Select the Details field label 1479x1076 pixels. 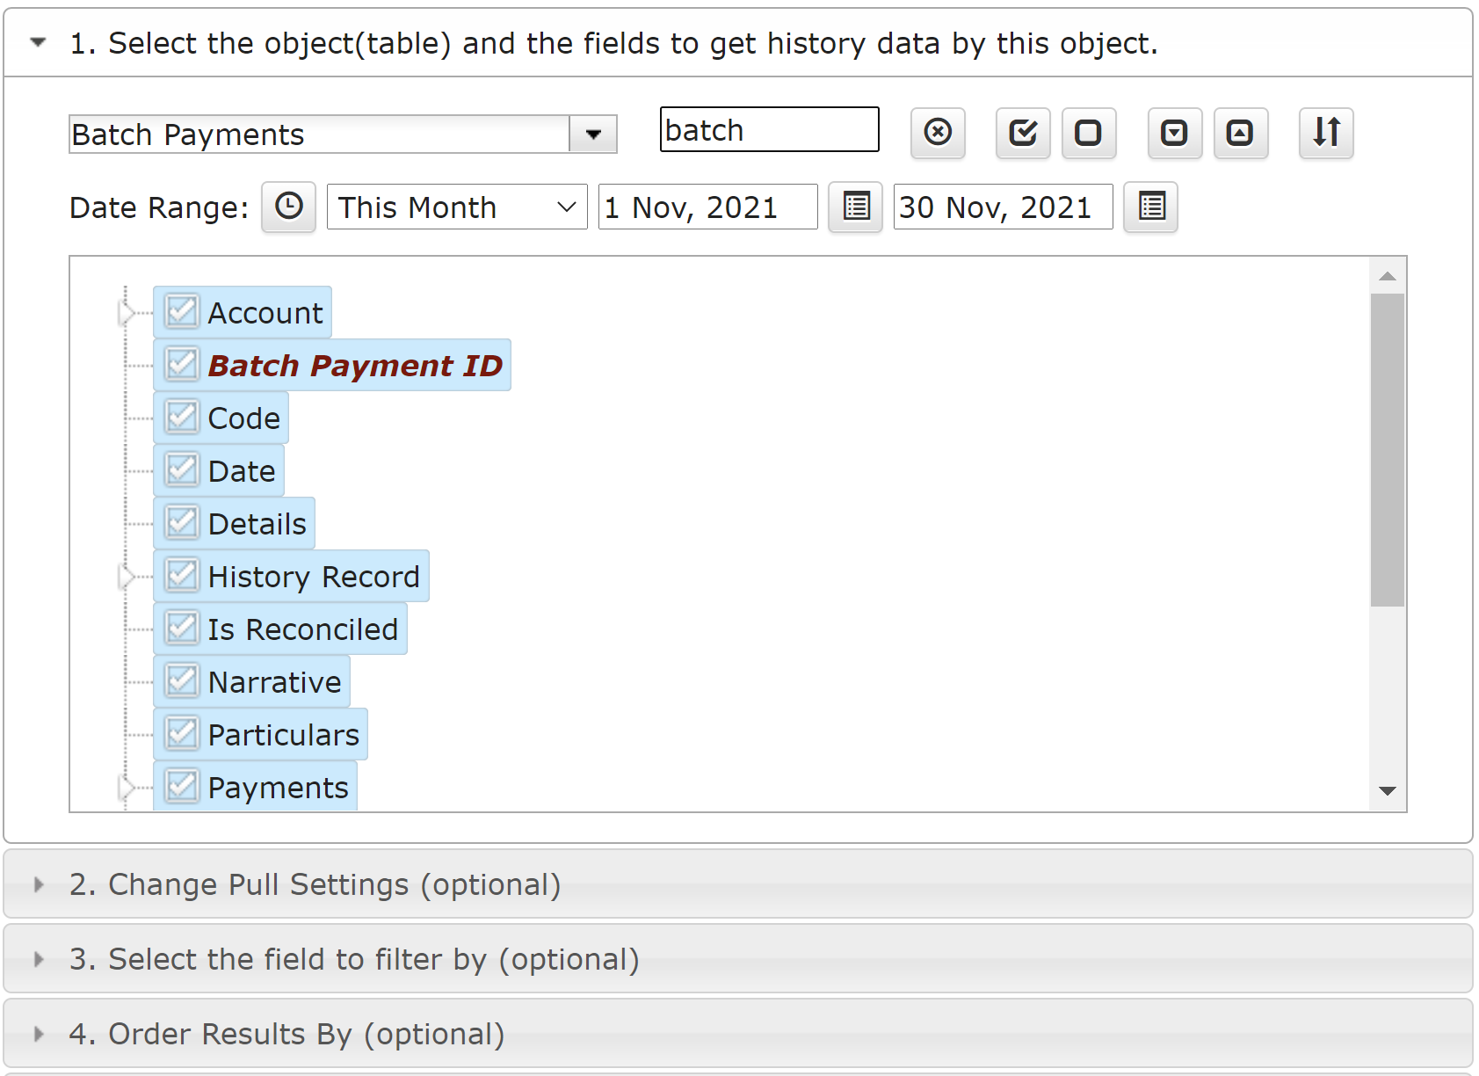pos(257,524)
